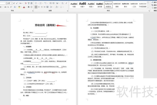Apply the 强调 style

point(117,5)
